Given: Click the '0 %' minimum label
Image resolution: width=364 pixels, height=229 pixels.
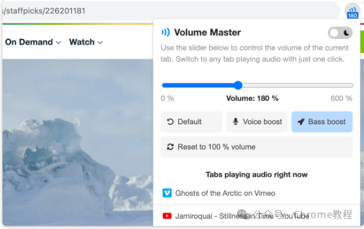Looking at the screenshot, I should tap(168, 98).
